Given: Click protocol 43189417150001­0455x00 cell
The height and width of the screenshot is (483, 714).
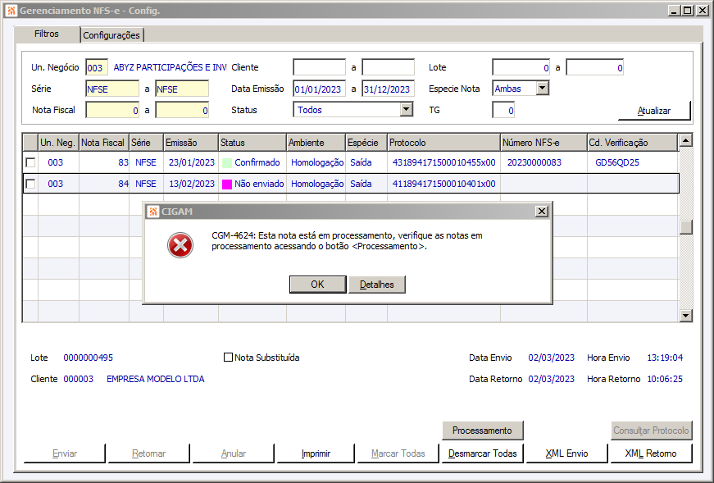Looking at the screenshot, I should click(x=444, y=162).
